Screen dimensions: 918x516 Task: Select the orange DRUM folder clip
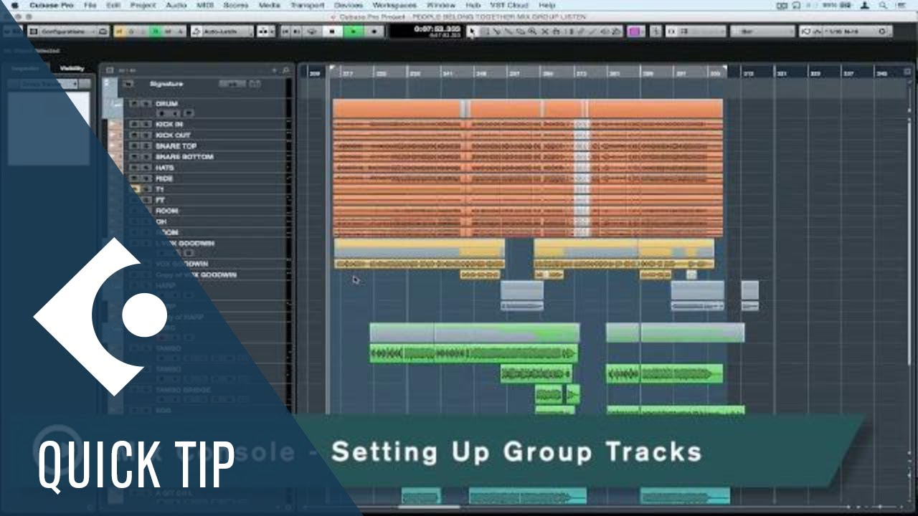(528, 108)
